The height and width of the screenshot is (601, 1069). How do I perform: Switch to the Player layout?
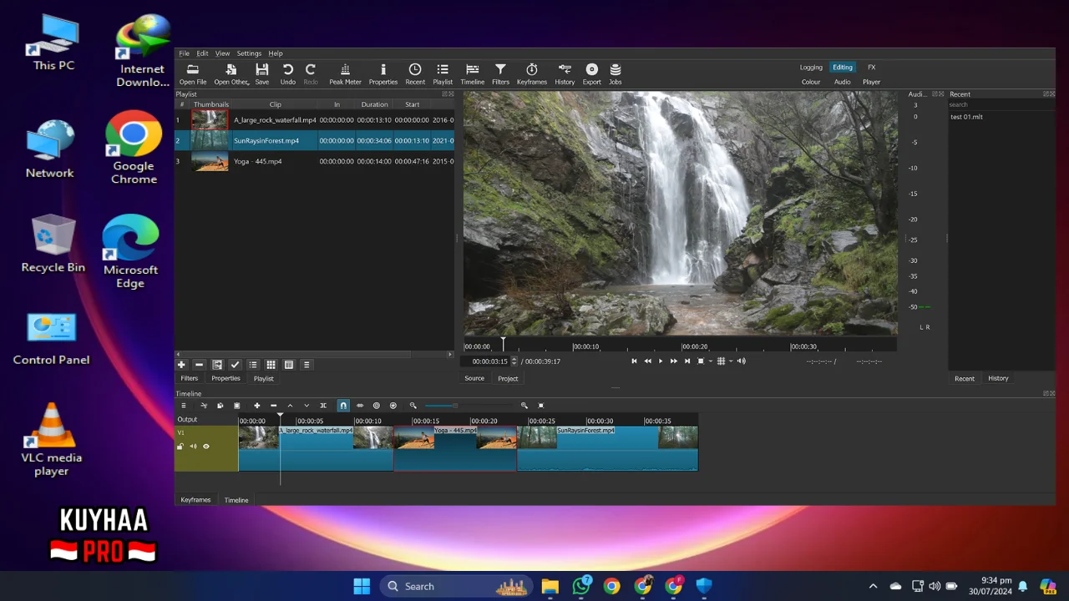point(872,82)
